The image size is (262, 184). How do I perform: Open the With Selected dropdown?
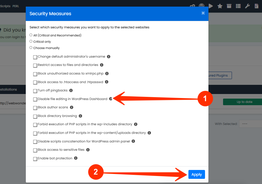click(251, 124)
